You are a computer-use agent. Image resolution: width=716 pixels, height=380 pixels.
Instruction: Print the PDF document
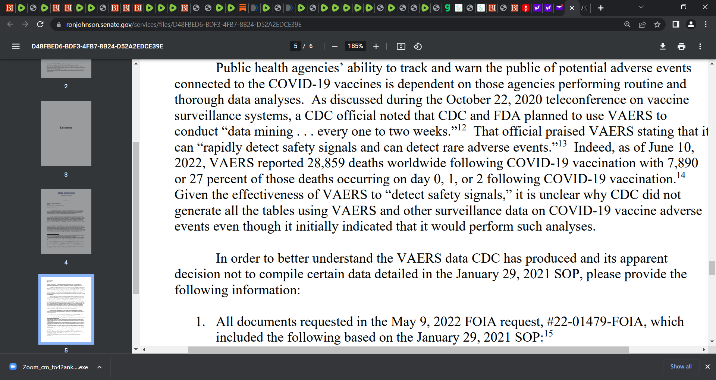coord(681,46)
